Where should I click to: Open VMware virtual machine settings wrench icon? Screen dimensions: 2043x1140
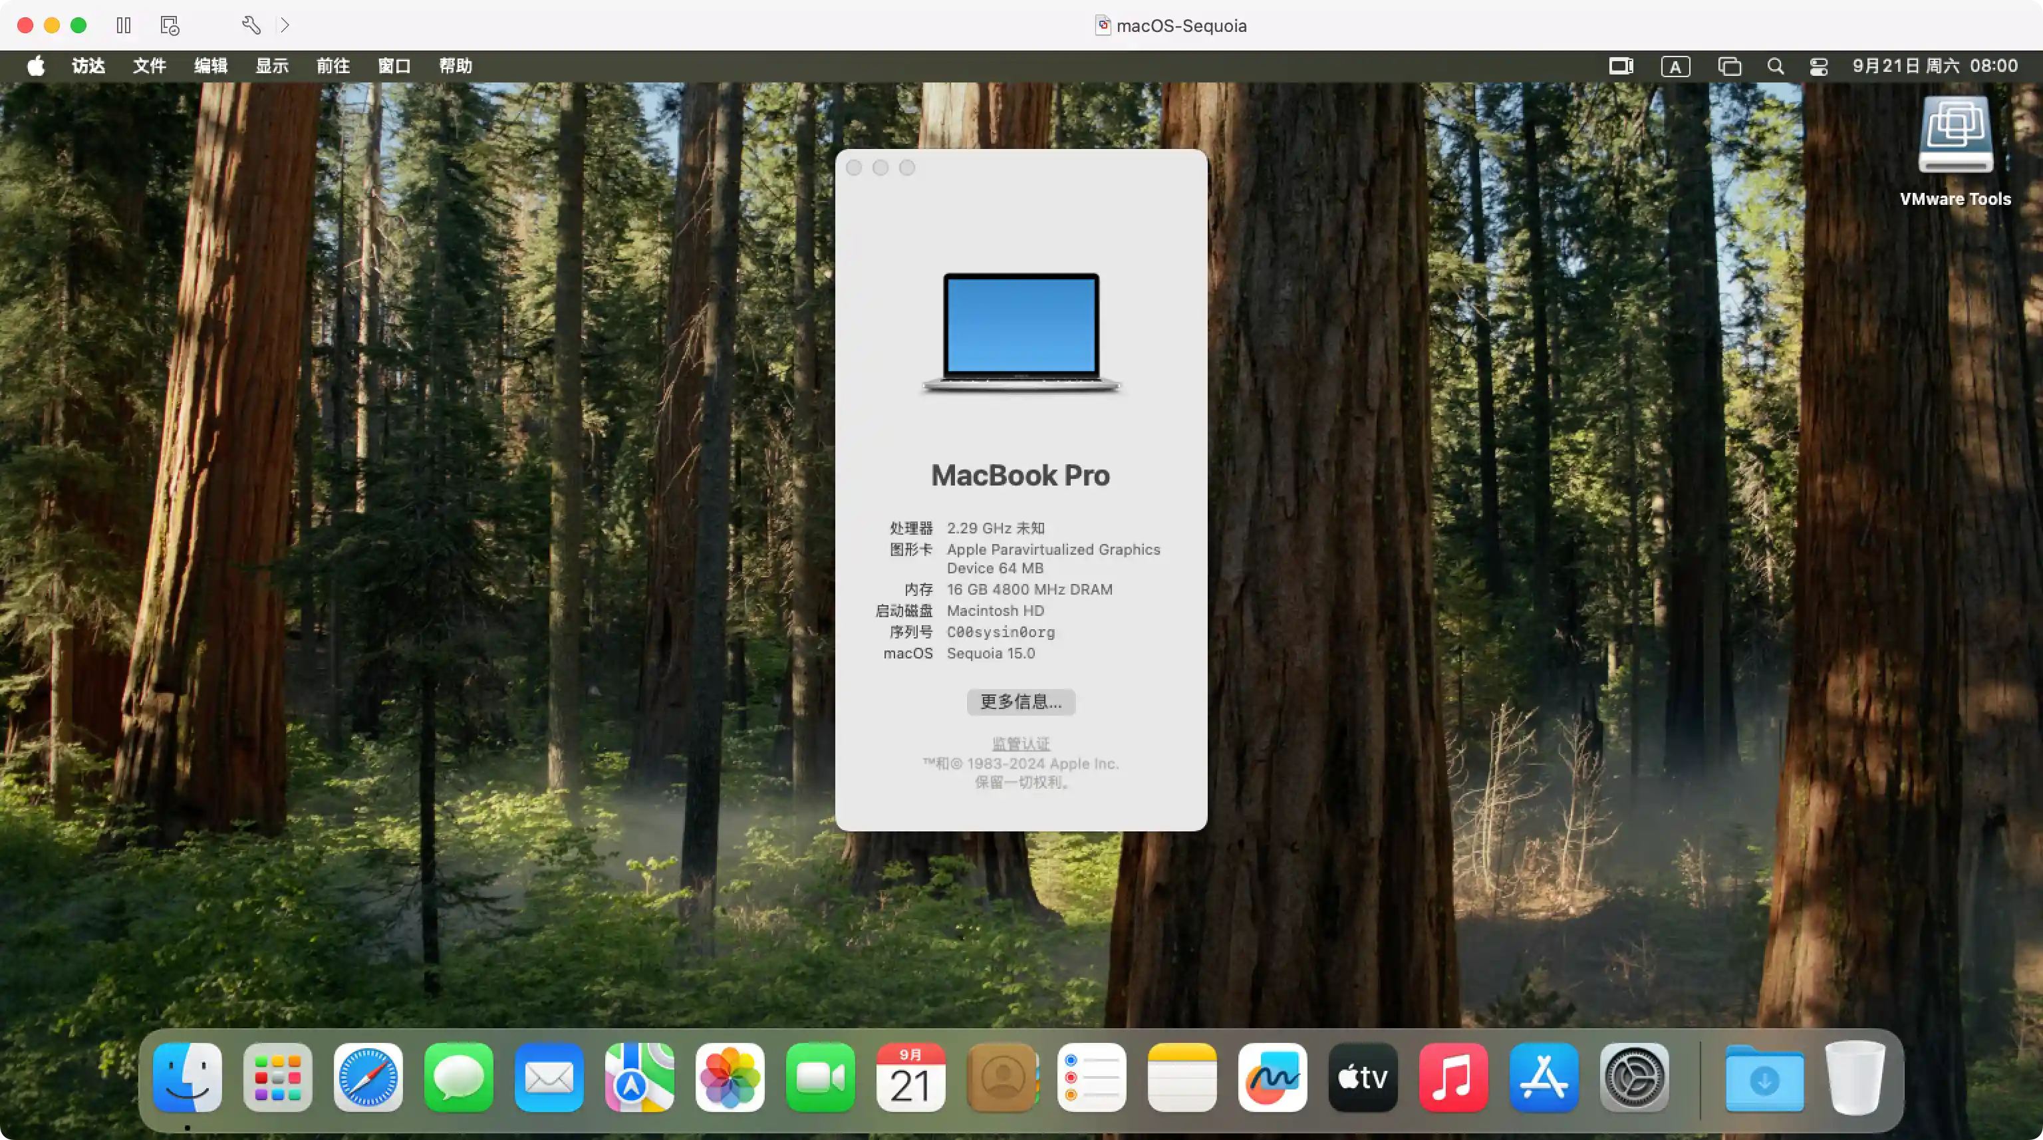[251, 25]
